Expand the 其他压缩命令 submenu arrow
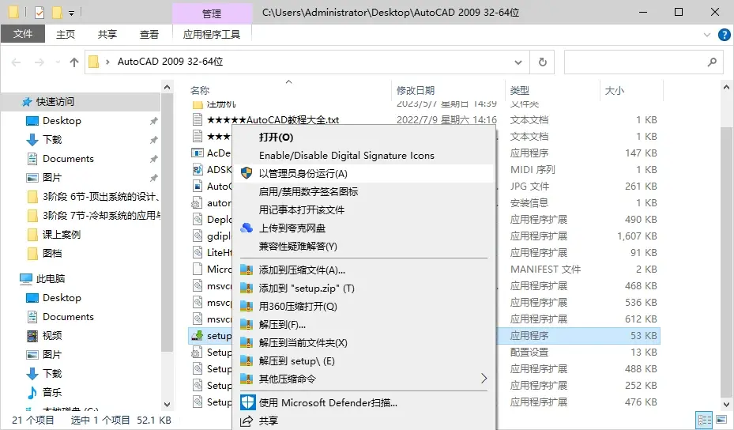This screenshot has width=734, height=430. pyautogui.click(x=484, y=379)
